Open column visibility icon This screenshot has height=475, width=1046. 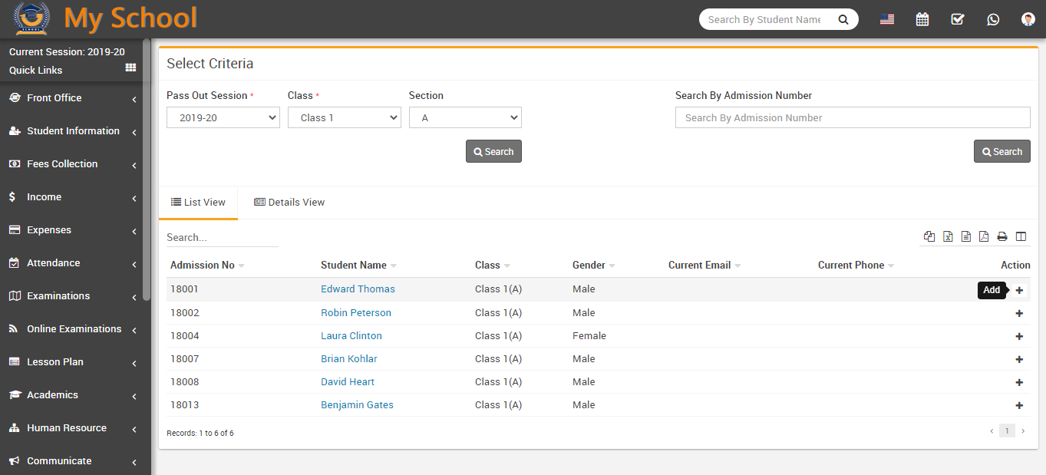1021,236
